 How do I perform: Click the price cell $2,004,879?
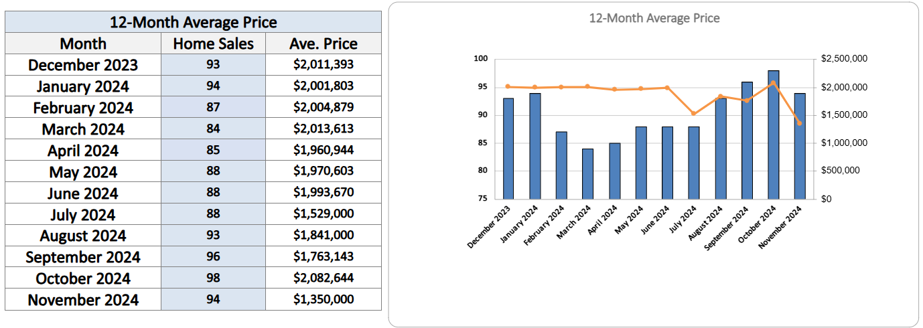pos(324,108)
